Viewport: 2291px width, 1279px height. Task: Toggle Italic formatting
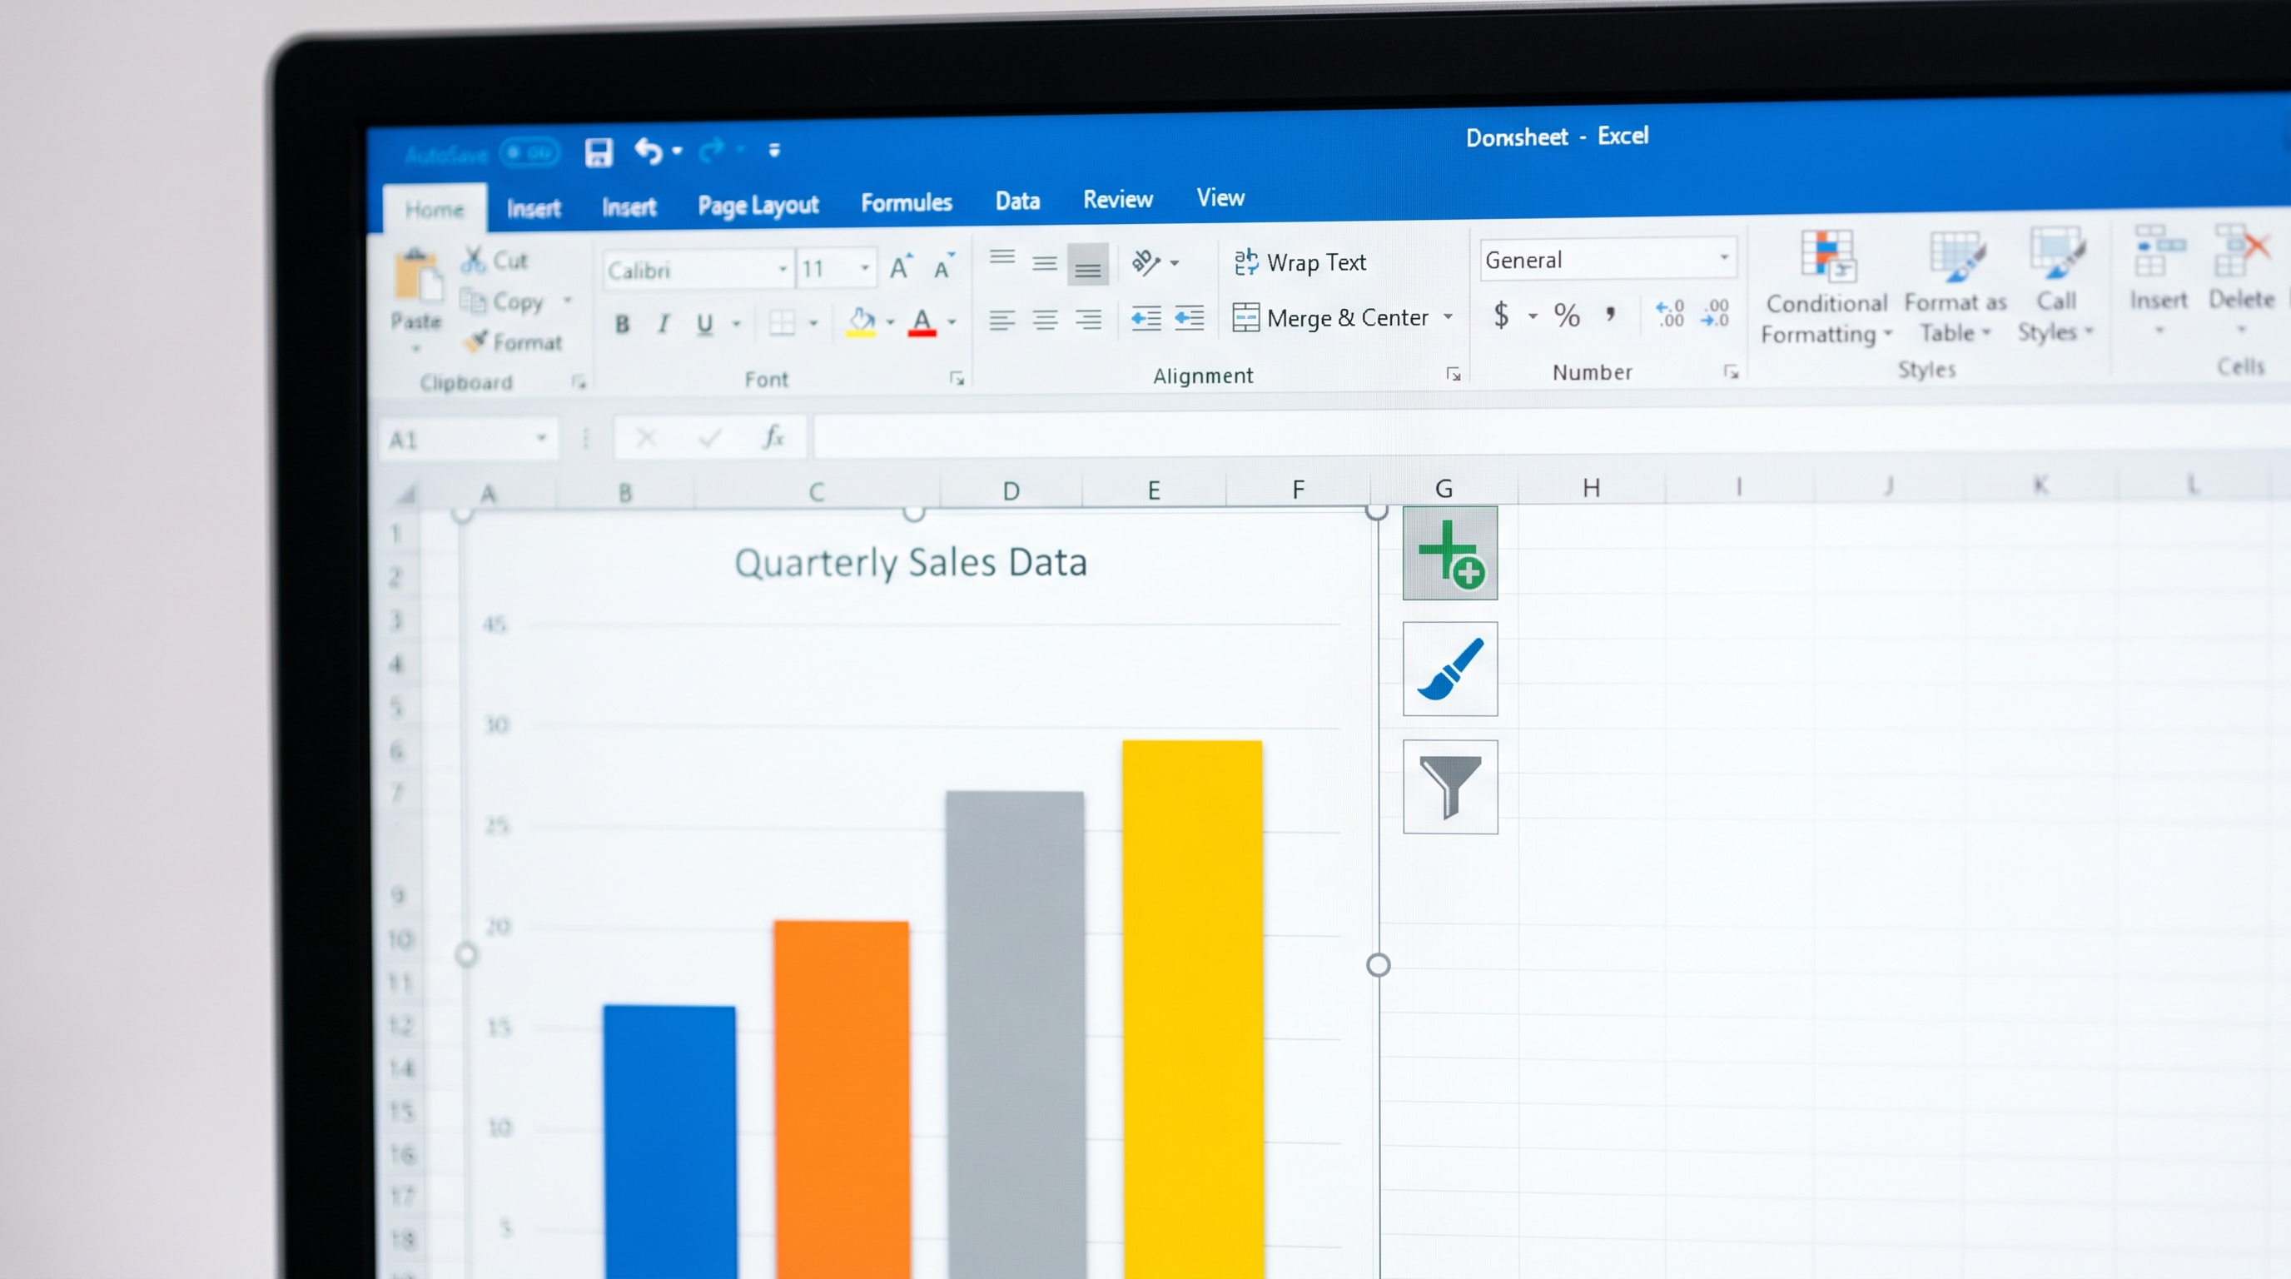tap(663, 324)
